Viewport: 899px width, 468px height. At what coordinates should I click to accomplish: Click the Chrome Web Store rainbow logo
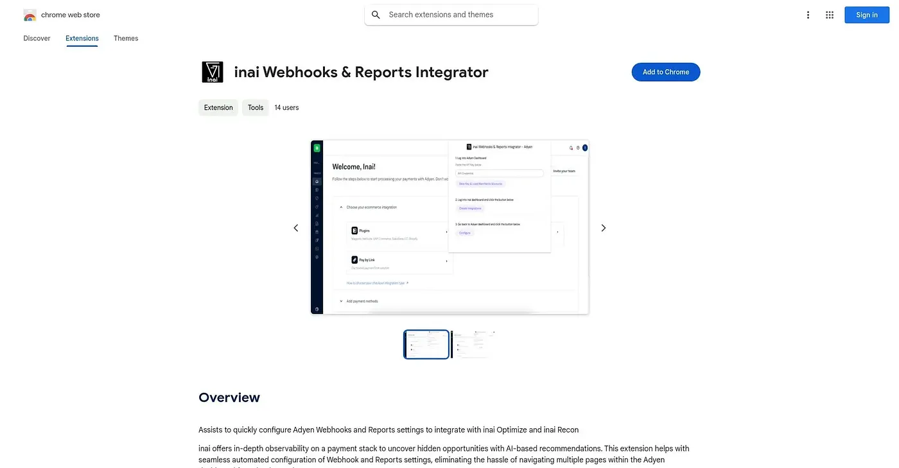click(x=30, y=15)
